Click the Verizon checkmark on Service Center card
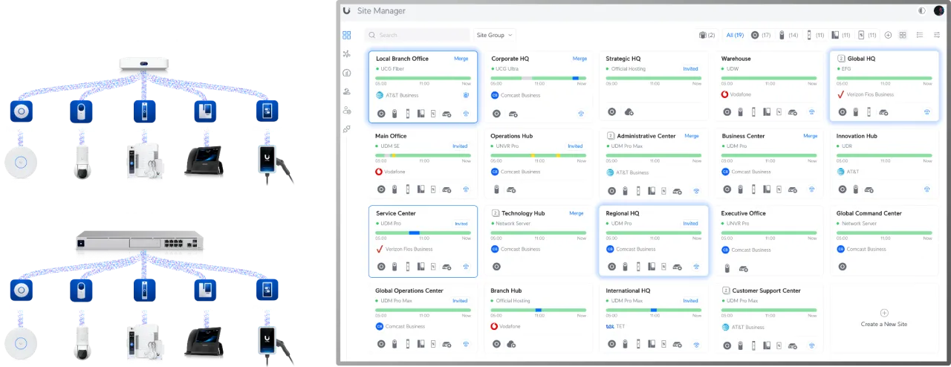This screenshot has width=951, height=367. 380,249
